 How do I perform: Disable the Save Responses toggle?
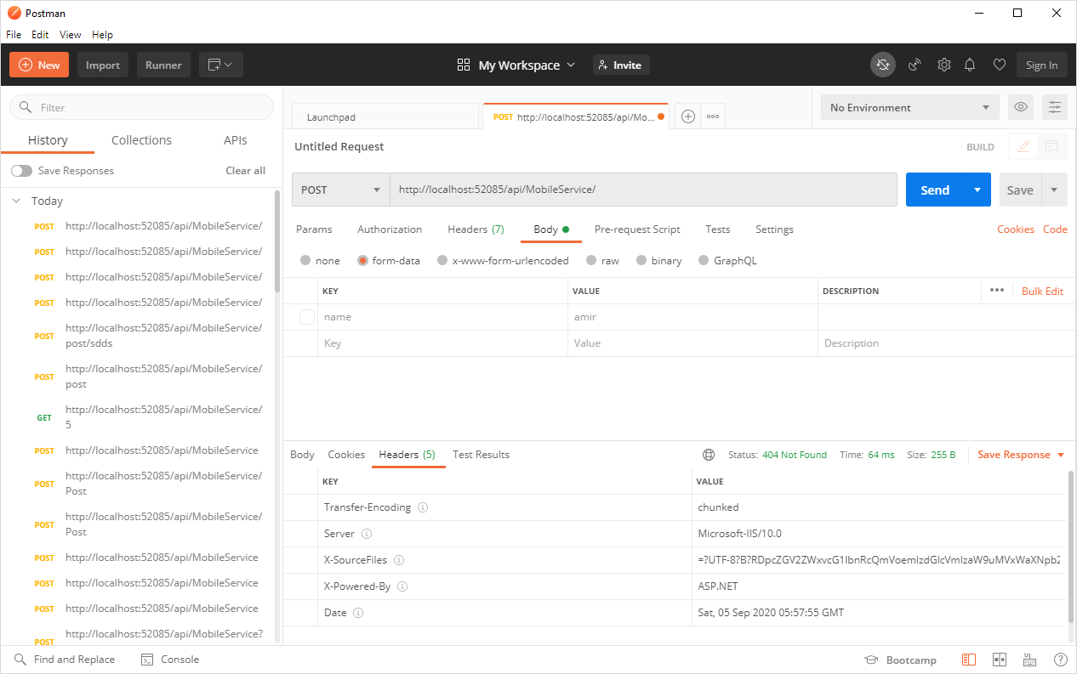click(x=21, y=170)
